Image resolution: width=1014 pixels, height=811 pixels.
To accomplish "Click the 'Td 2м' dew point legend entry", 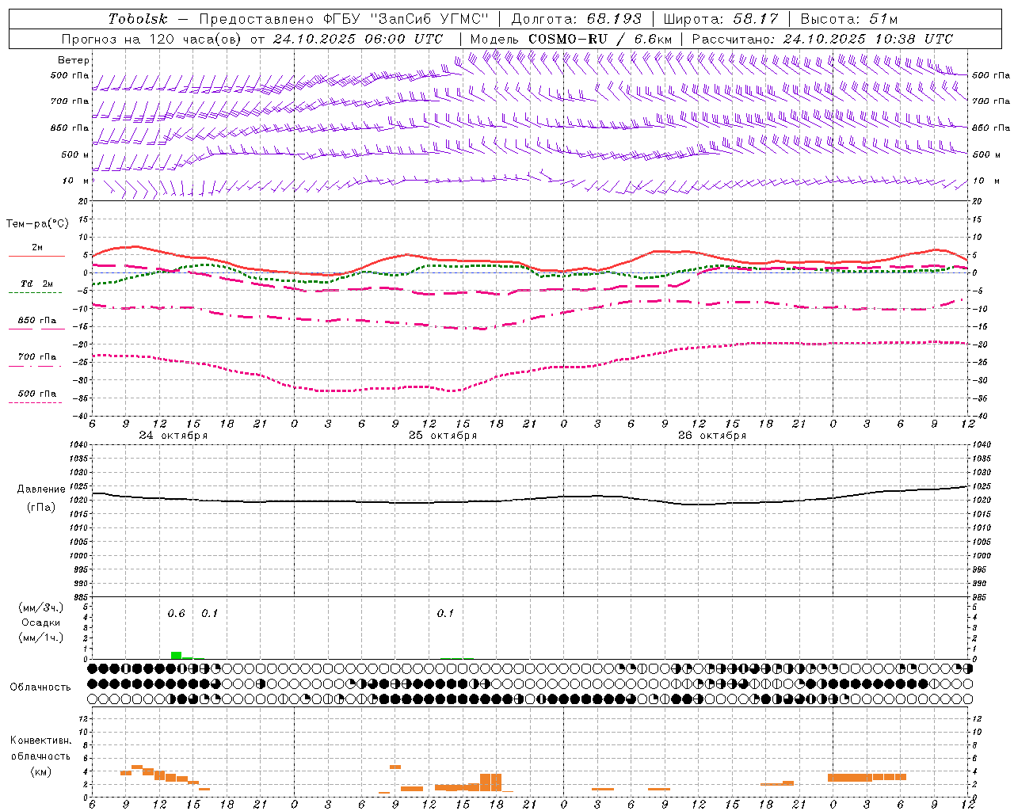I will (x=37, y=284).
